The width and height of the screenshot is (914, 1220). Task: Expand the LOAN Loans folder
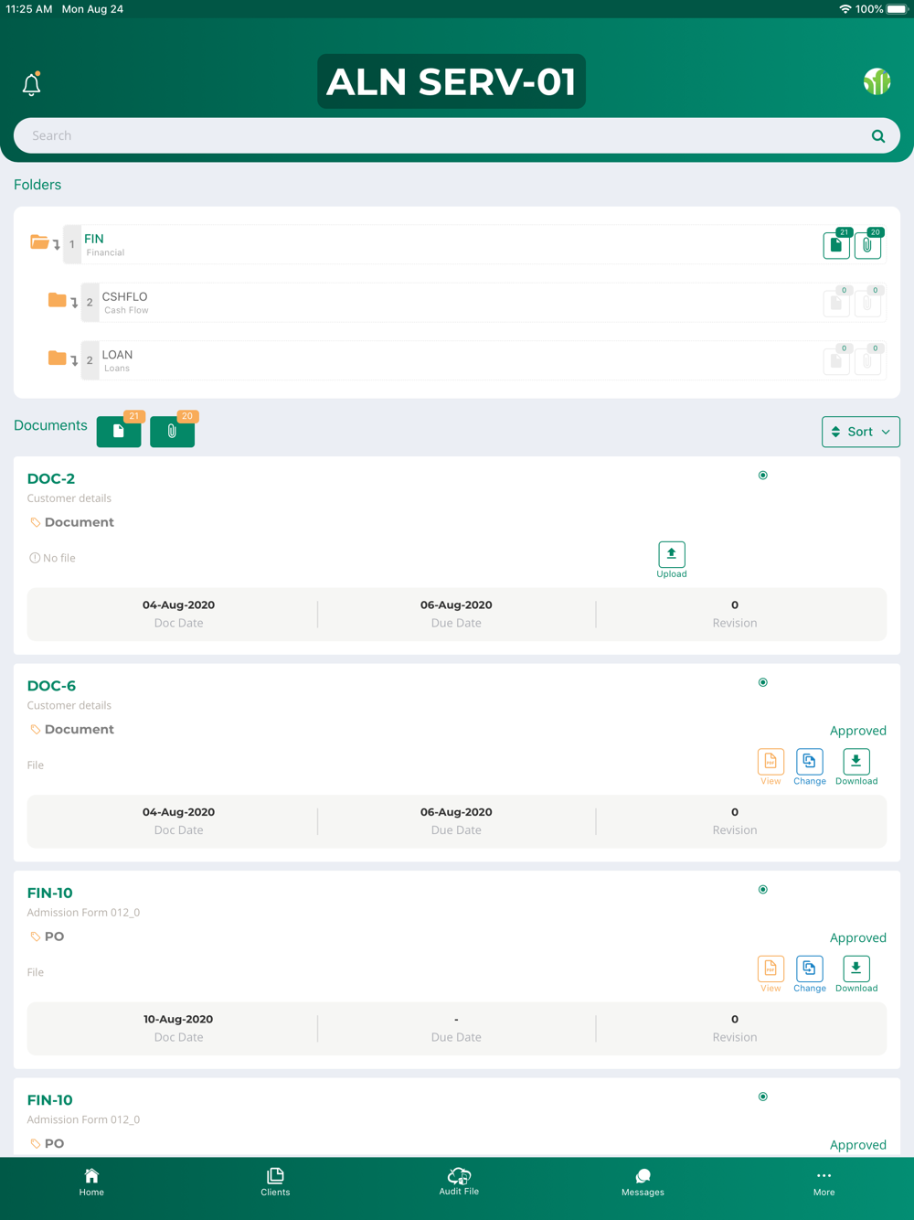click(57, 358)
